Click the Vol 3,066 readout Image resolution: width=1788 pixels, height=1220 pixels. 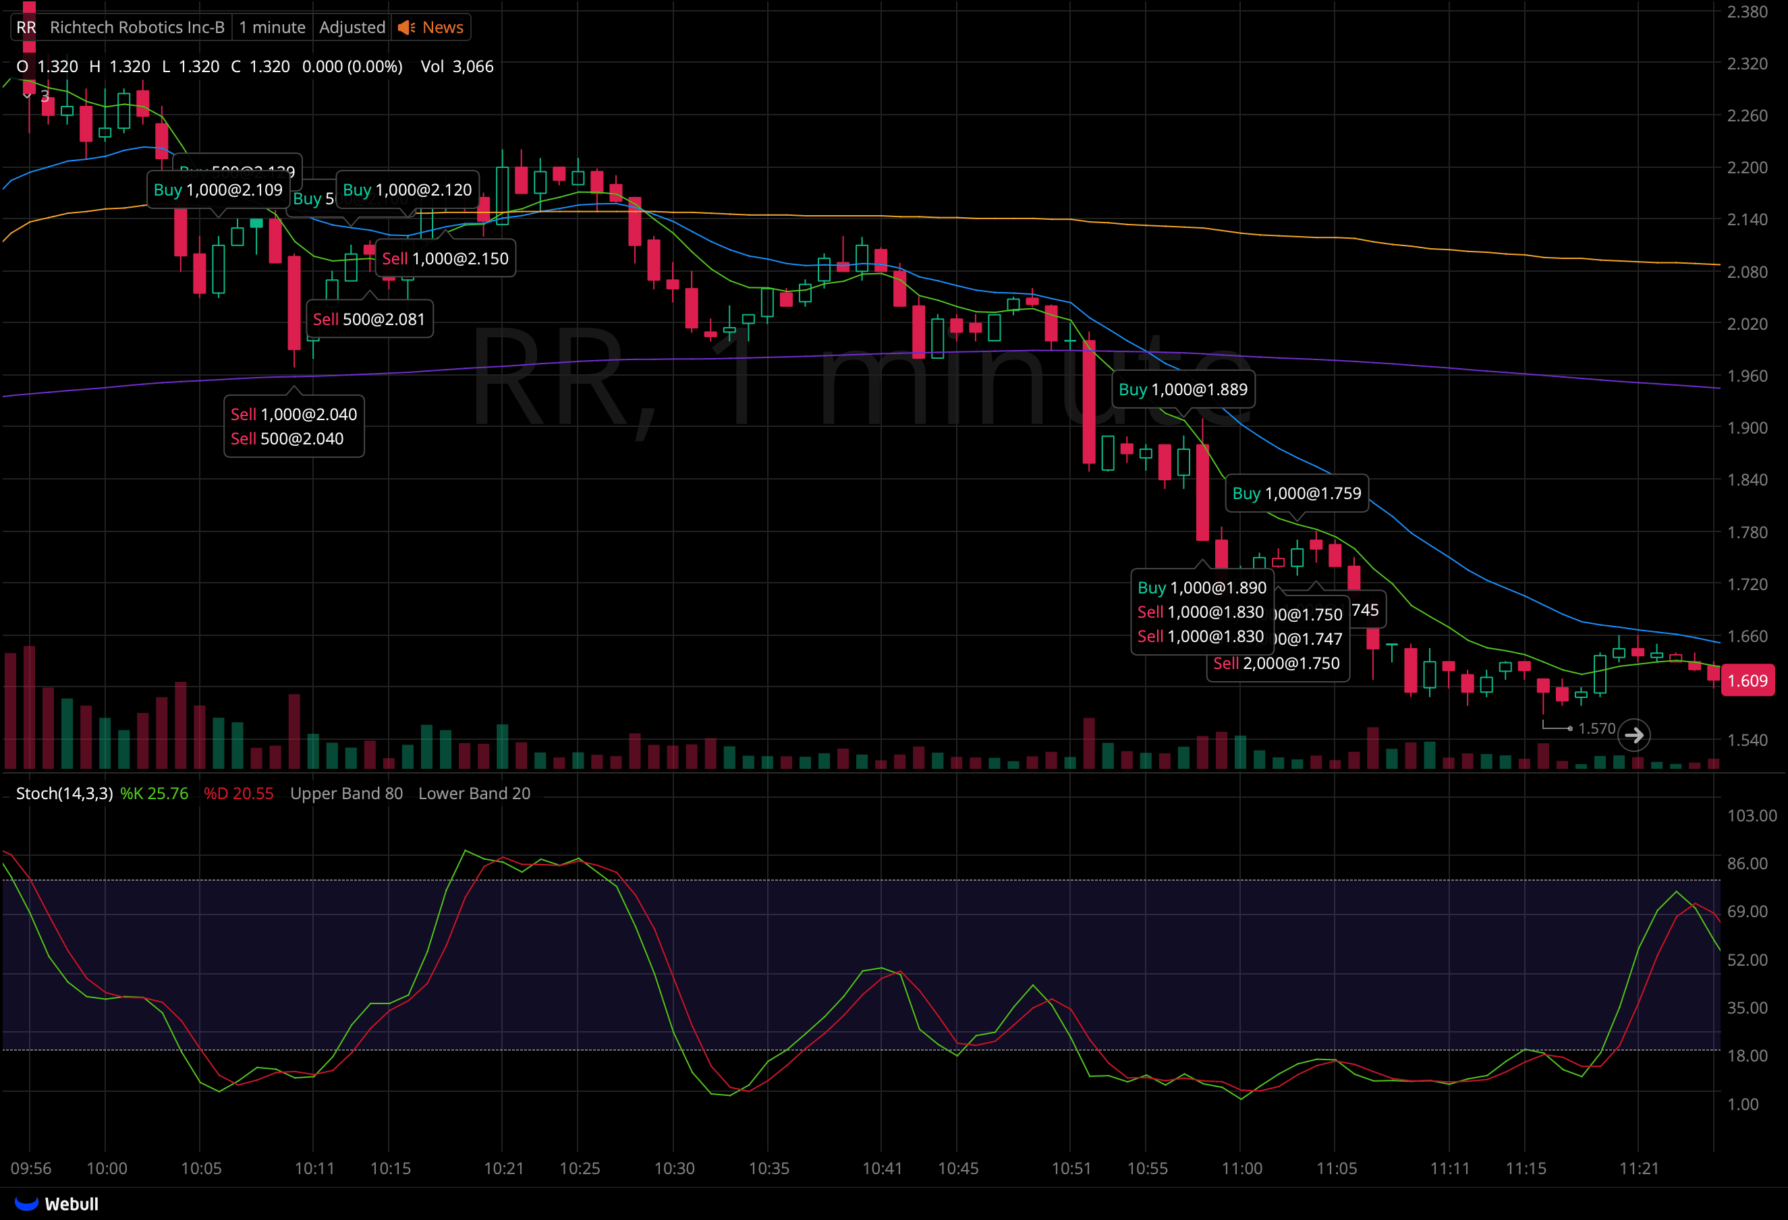pos(457,66)
